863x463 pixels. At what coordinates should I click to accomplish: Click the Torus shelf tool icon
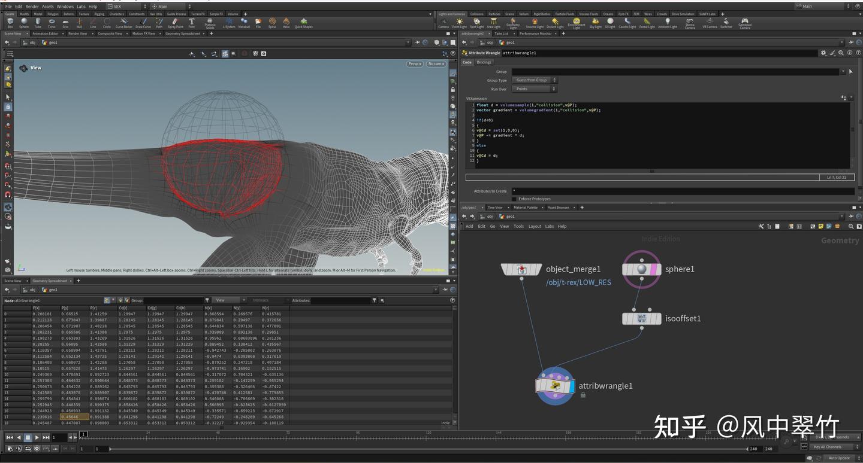point(52,22)
